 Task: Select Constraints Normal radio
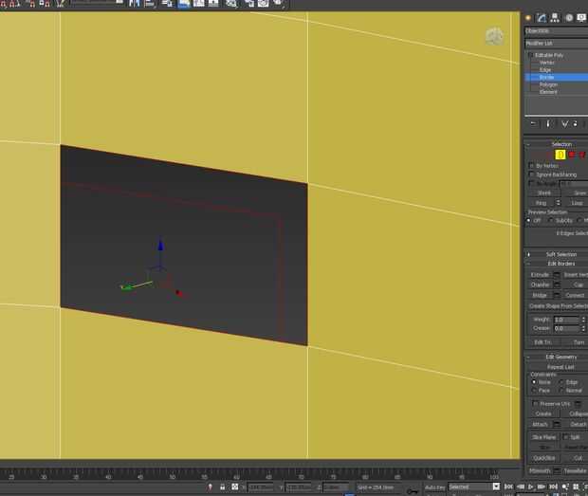(x=561, y=391)
